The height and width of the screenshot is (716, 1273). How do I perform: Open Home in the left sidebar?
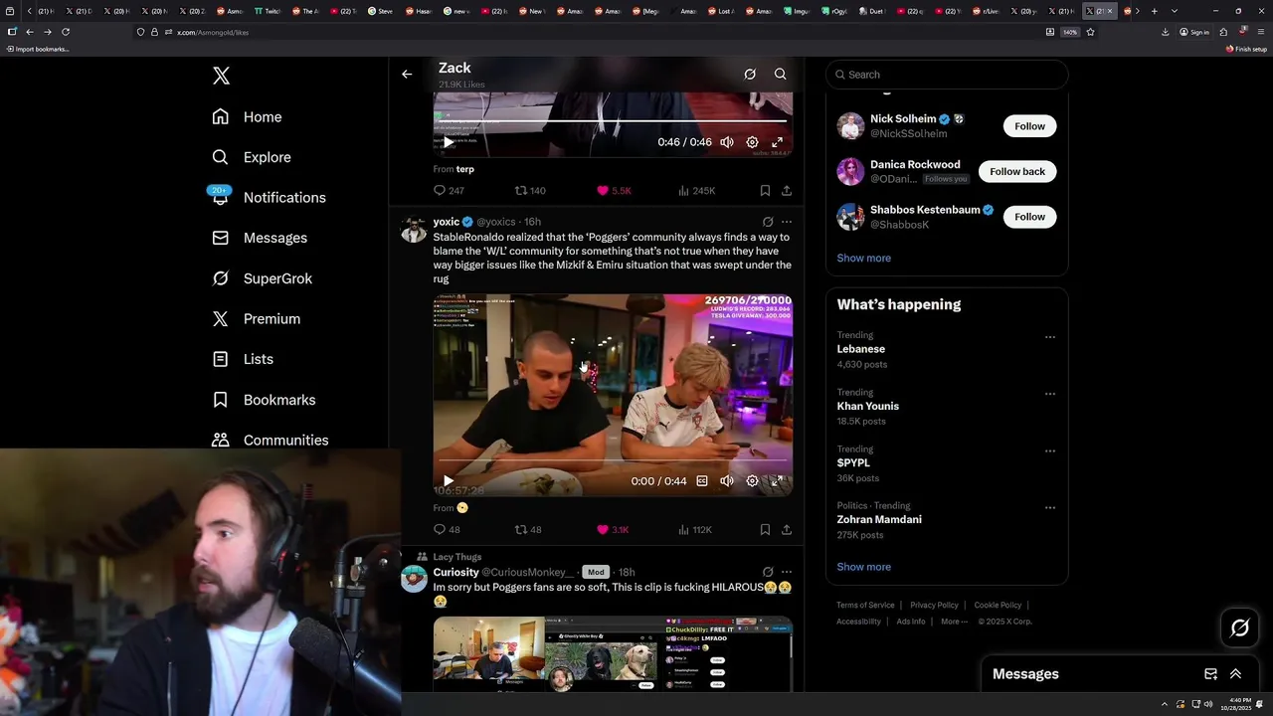(247, 116)
